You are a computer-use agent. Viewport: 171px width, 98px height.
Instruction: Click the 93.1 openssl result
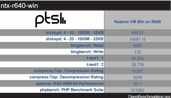click(x=137, y=84)
